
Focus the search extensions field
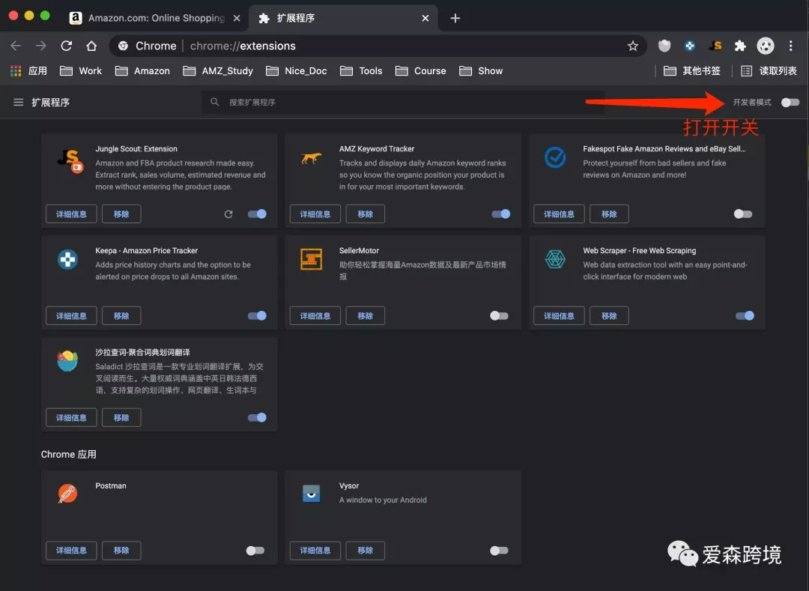(404, 102)
